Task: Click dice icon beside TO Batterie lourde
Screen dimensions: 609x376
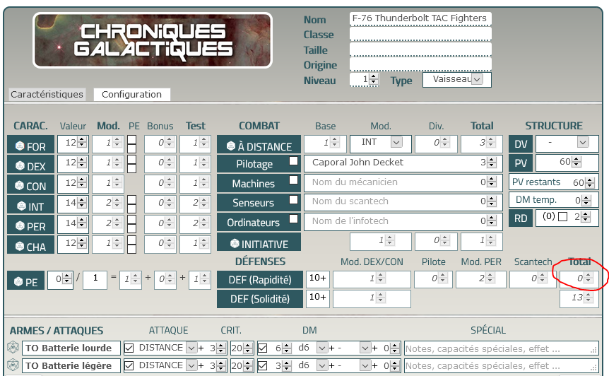Action: pyautogui.click(x=12, y=348)
